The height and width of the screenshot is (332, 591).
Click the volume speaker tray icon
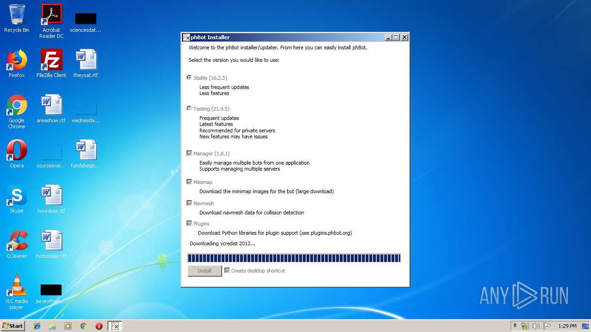pyautogui.click(x=536, y=326)
